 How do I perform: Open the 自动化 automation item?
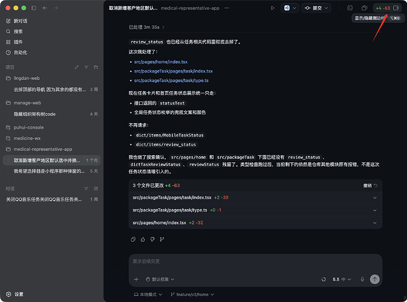[x=16, y=53]
